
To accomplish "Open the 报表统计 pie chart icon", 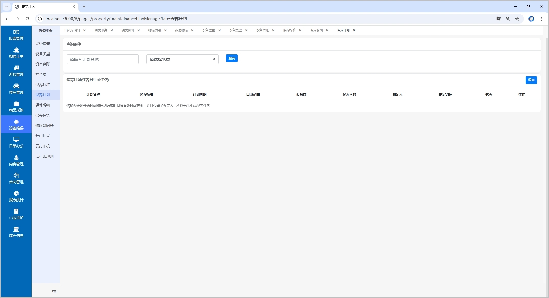I will (16, 194).
